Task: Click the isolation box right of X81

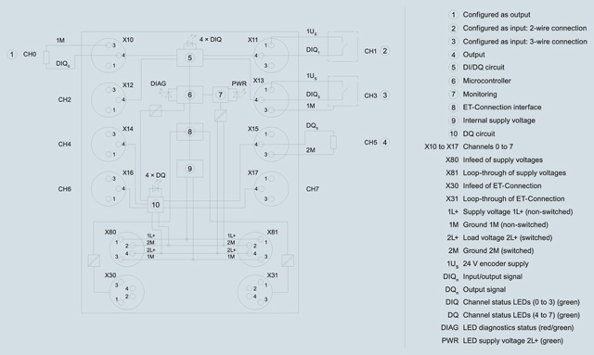Action: (x=288, y=260)
